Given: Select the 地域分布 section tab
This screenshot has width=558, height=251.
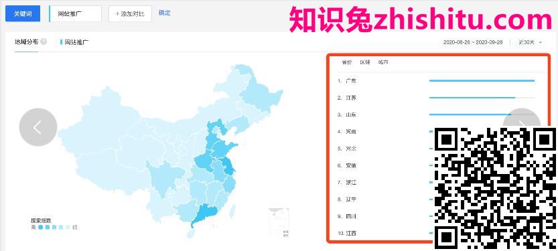Looking at the screenshot, I should tap(26, 41).
